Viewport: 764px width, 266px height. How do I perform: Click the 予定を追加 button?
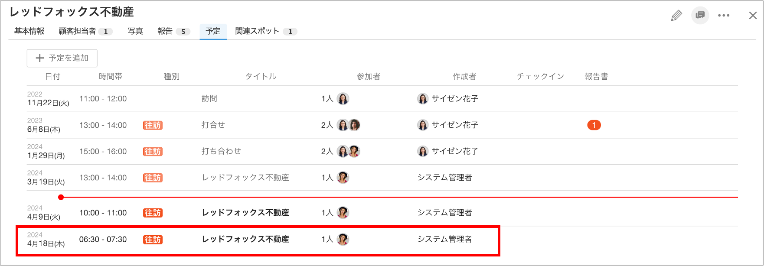[x=62, y=58]
